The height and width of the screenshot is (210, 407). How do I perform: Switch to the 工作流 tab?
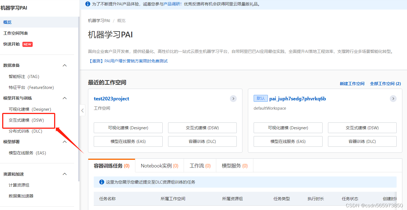(x=200, y=166)
